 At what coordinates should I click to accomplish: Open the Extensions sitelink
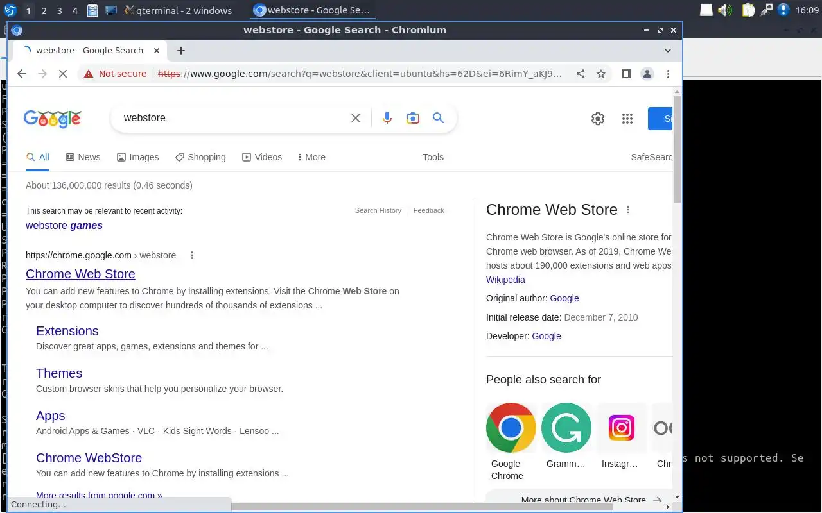coord(67,331)
